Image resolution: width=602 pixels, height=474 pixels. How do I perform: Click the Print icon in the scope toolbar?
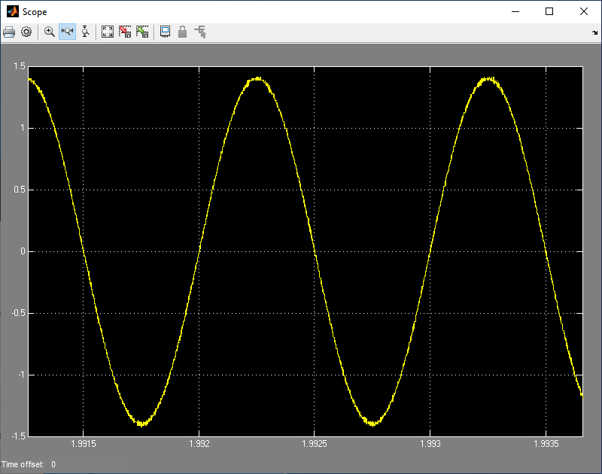click(x=9, y=32)
